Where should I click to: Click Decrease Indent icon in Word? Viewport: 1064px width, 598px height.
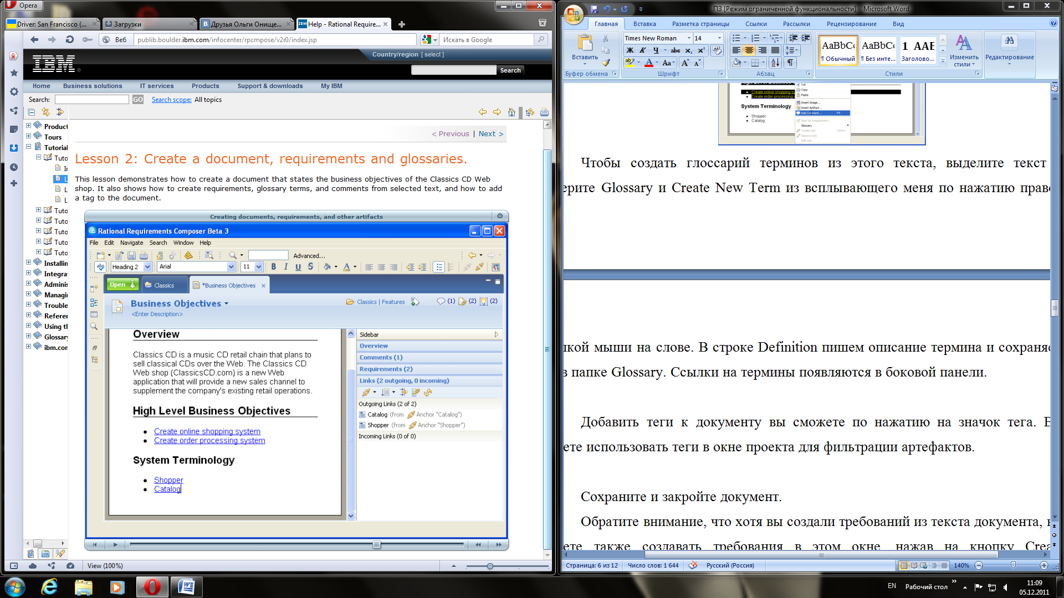point(793,38)
